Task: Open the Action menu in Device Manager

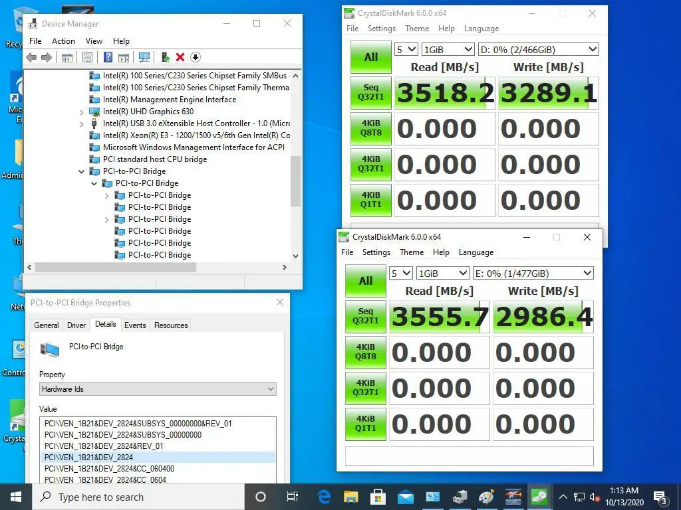Action: (x=63, y=41)
